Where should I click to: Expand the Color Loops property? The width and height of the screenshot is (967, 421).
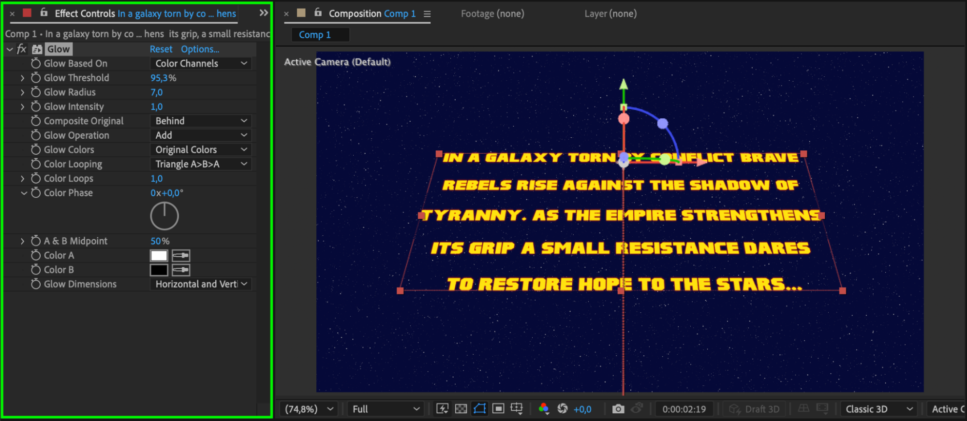(x=22, y=178)
